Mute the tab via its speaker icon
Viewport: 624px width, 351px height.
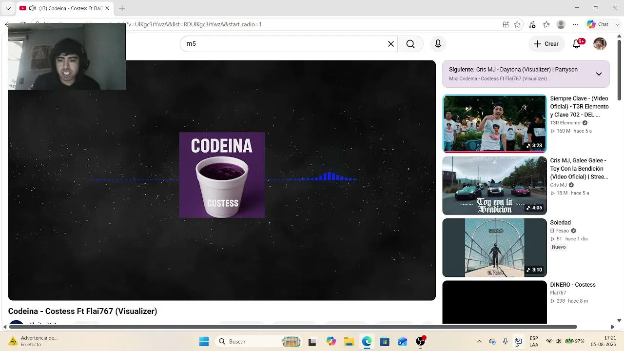coord(32,8)
